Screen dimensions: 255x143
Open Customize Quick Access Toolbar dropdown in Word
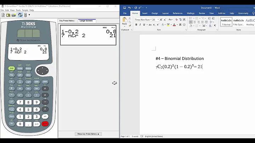pos(146,8)
